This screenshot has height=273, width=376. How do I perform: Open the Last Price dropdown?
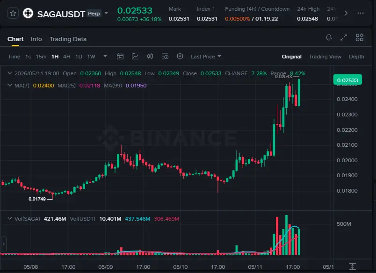tap(206, 57)
